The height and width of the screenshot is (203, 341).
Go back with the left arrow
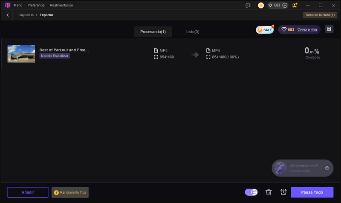click(x=8, y=15)
